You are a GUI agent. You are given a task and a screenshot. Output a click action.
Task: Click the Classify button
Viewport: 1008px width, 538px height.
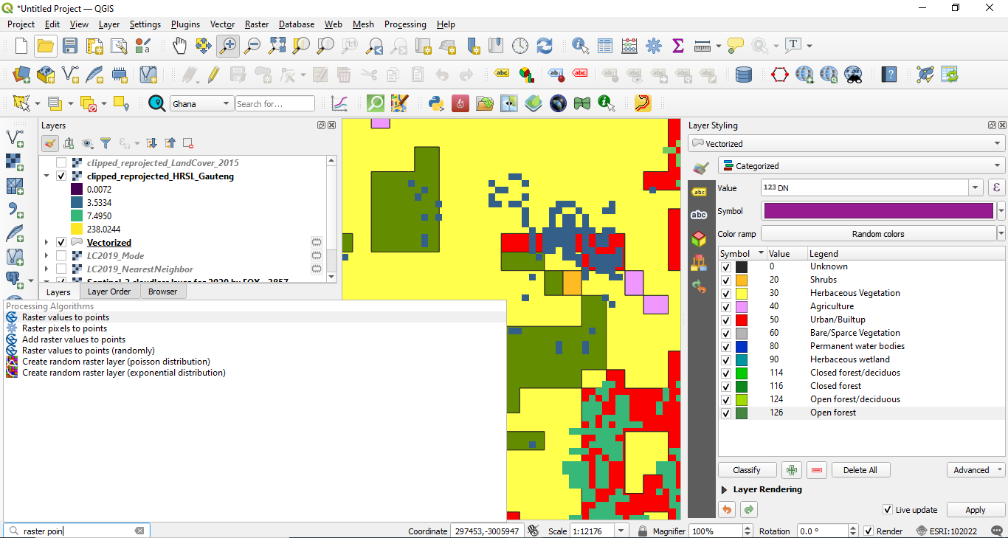point(747,470)
